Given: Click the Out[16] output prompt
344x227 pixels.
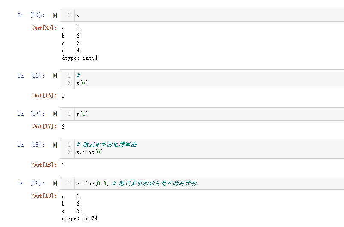Looking at the screenshot, I should coord(45,96).
